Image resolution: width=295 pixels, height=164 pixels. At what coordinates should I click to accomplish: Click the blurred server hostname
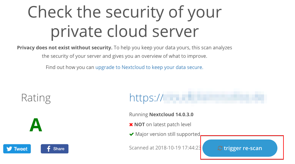[x=215, y=97]
